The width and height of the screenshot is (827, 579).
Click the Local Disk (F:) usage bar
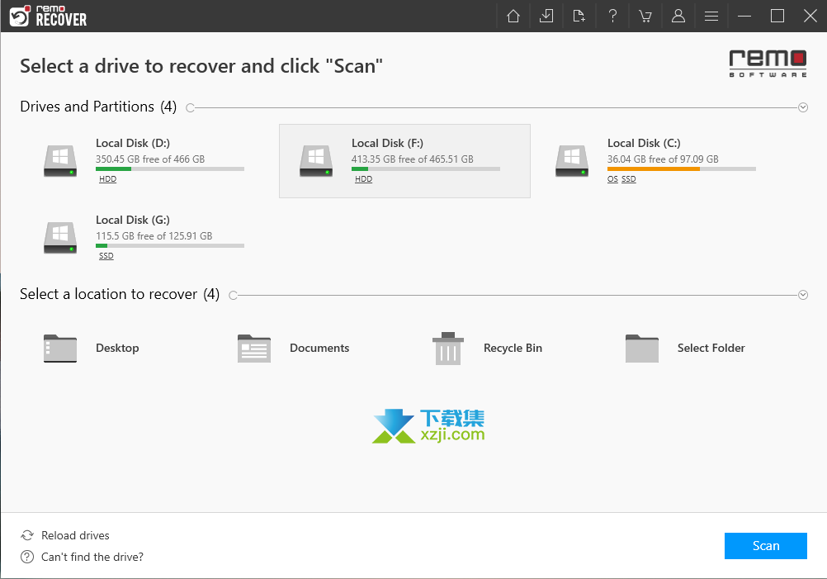426,168
